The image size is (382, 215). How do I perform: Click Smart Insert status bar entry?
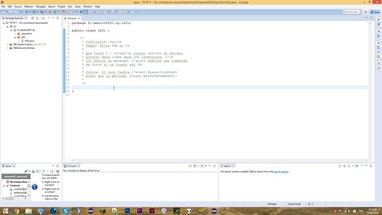tap(294, 204)
